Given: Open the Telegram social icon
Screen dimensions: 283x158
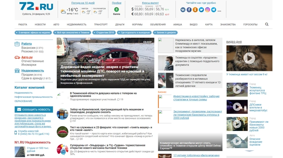Looking at the screenshot, I should coord(214,10).
